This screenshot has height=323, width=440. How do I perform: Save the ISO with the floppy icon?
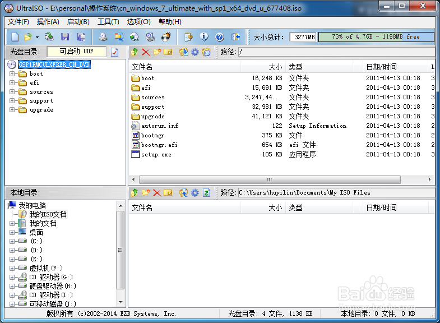click(x=65, y=37)
